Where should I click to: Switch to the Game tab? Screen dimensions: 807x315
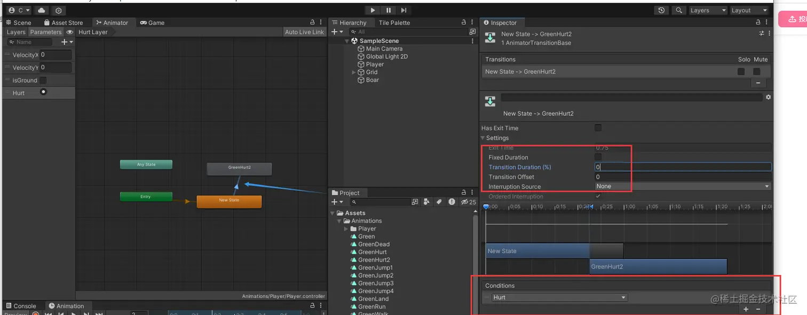click(152, 22)
